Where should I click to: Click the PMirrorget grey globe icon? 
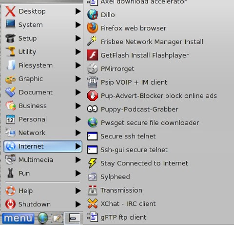93,68
